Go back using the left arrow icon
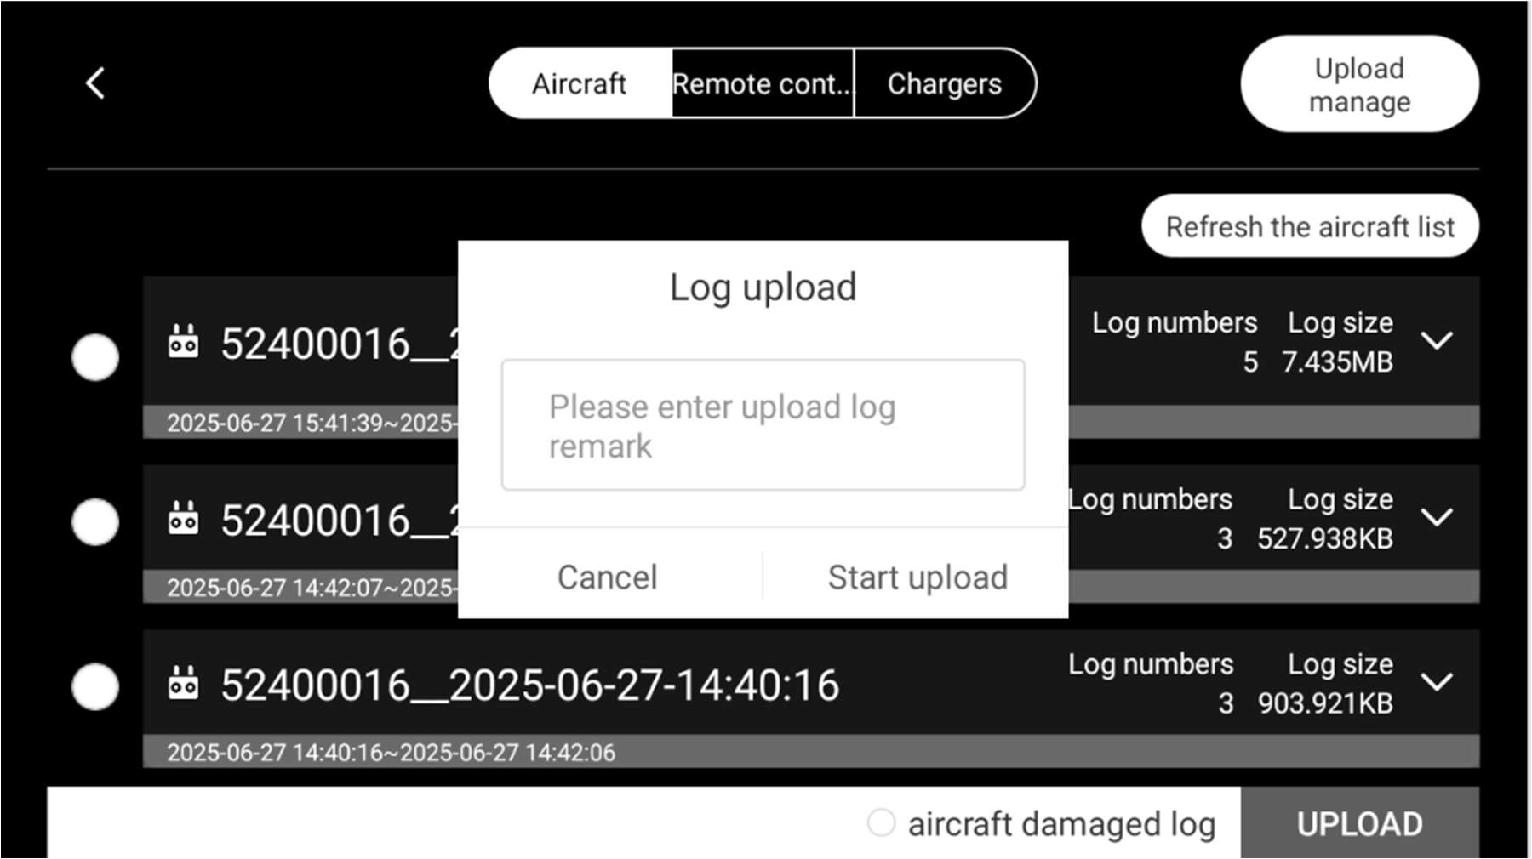Viewport: 1532px width, 859px height. coord(95,83)
